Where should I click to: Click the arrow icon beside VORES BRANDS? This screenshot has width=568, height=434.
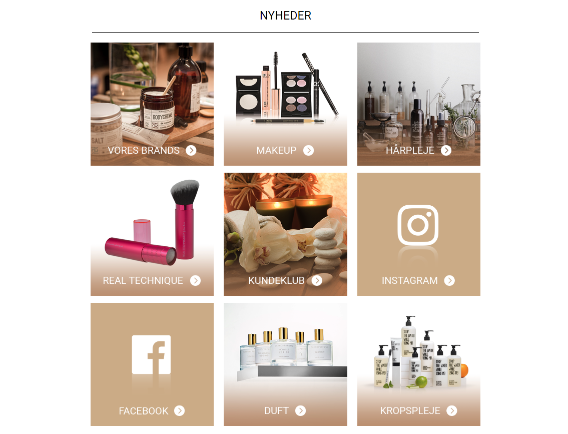pos(191,150)
